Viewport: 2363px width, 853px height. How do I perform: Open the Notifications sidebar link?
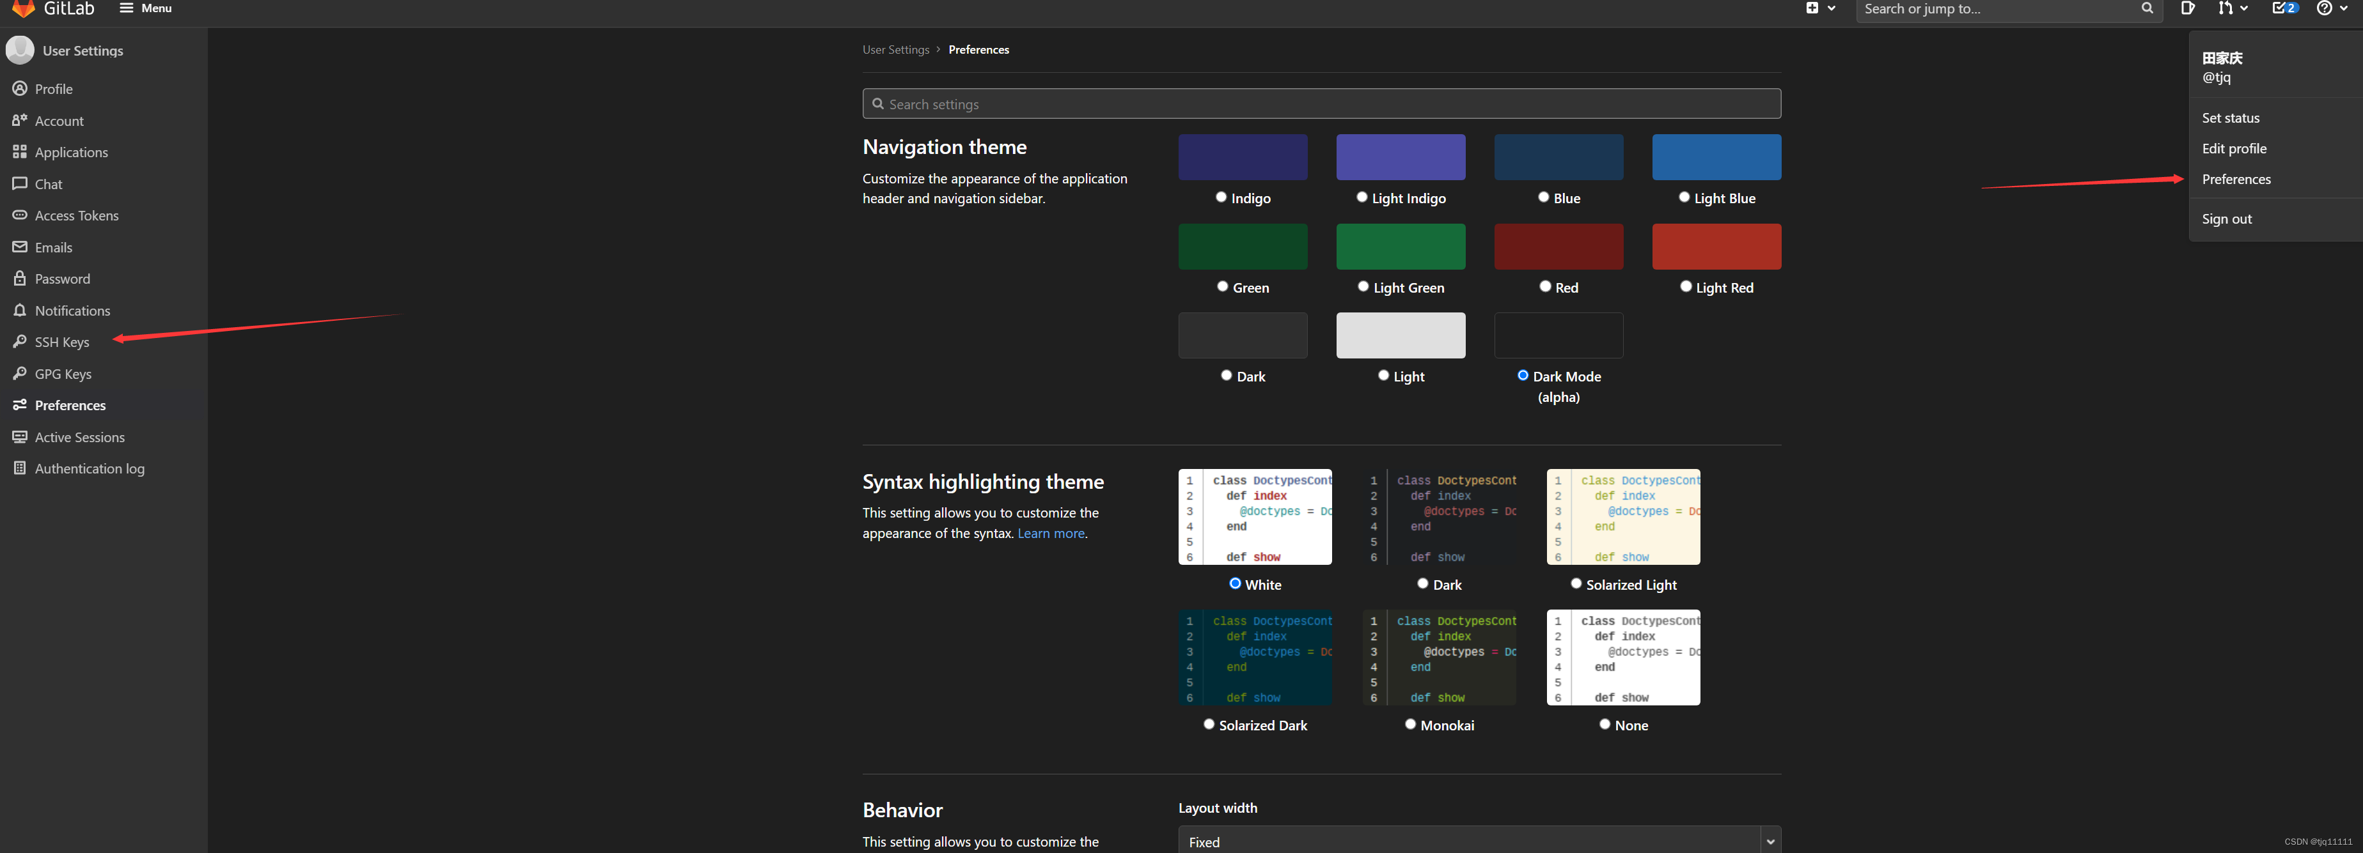72,311
